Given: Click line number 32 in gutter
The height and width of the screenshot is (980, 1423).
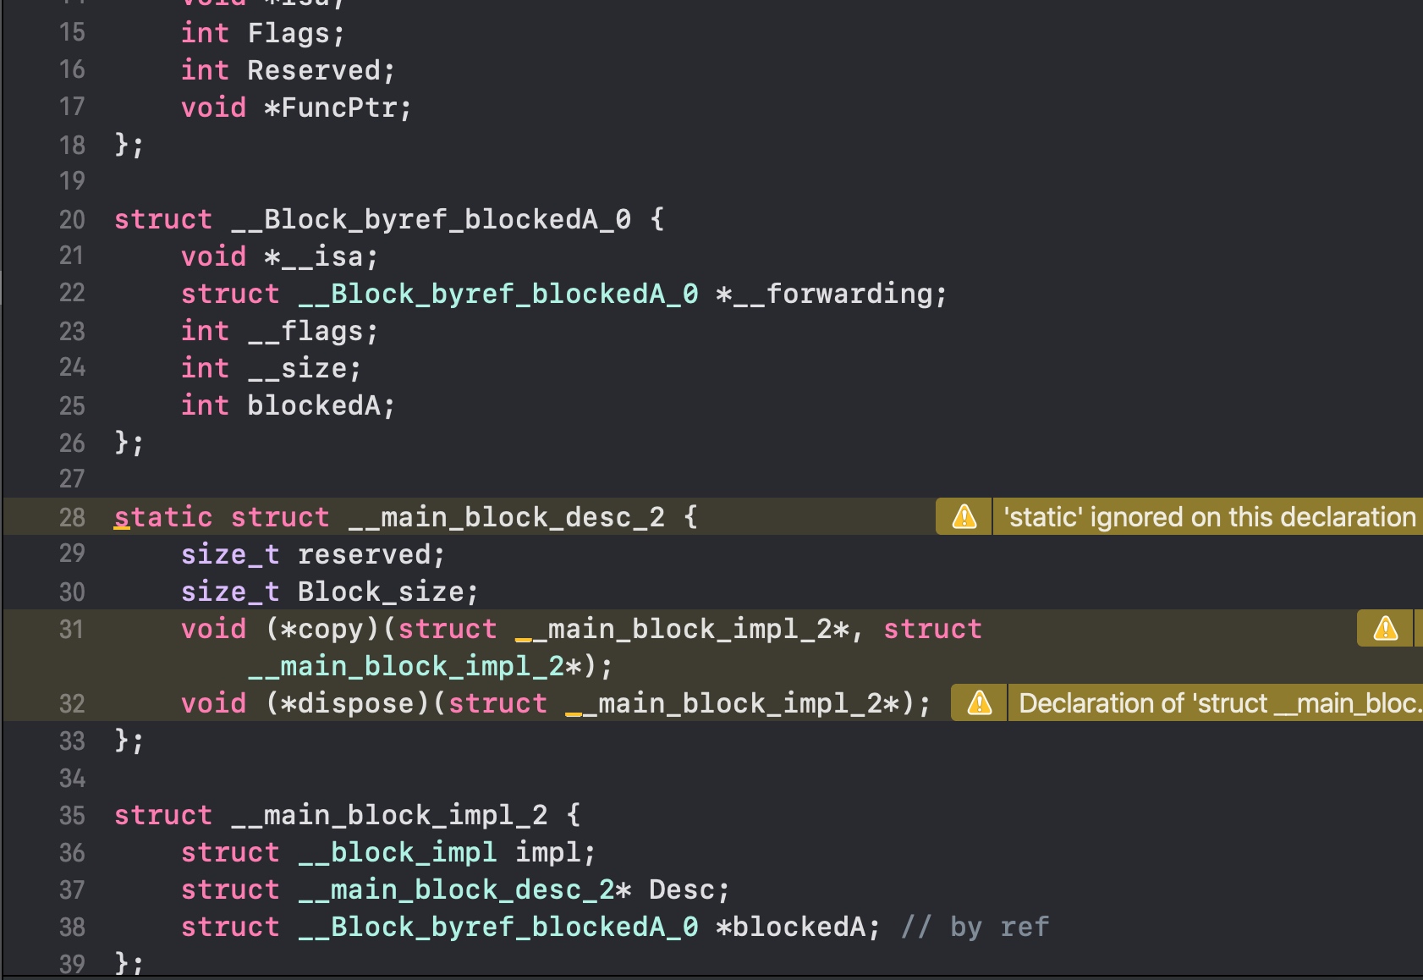Looking at the screenshot, I should point(72,703).
